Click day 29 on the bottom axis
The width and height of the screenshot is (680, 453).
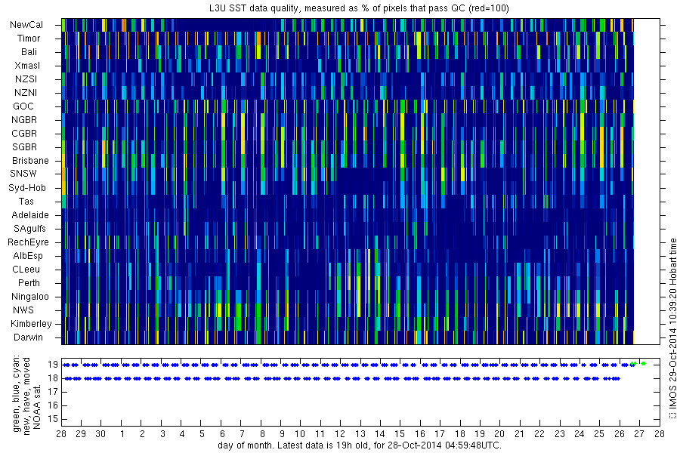tap(81, 434)
